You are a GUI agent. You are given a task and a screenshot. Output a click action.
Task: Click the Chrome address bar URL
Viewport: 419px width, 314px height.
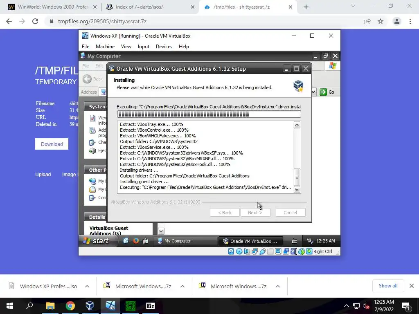tap(102, 21)
